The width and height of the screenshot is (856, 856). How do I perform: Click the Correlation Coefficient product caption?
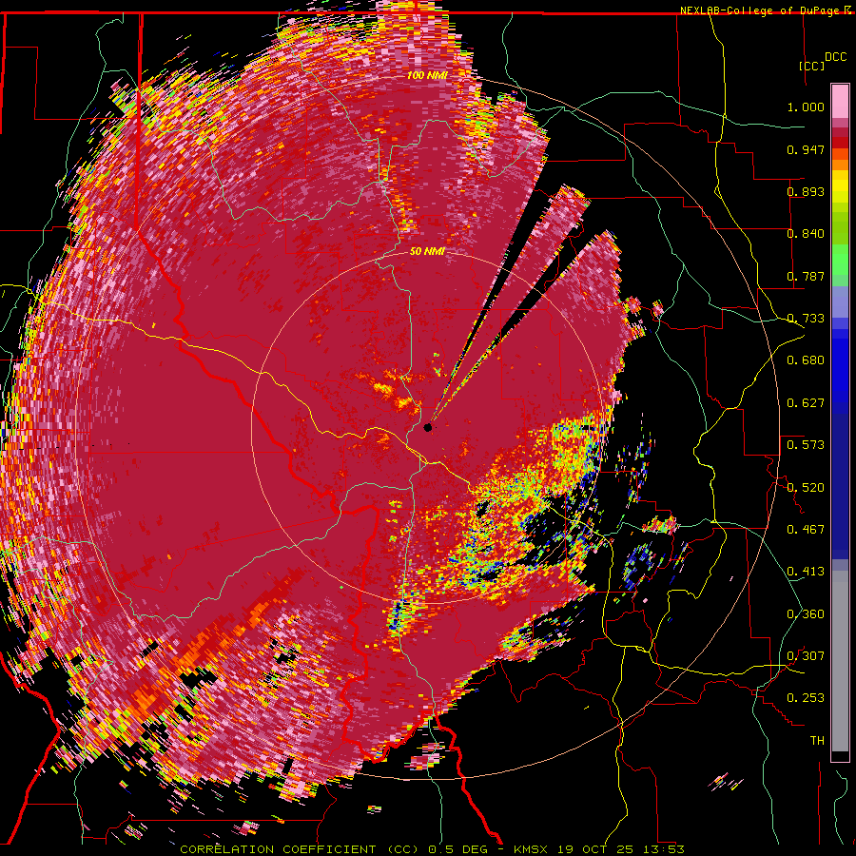pyautogui.click(x=432, y=849)
